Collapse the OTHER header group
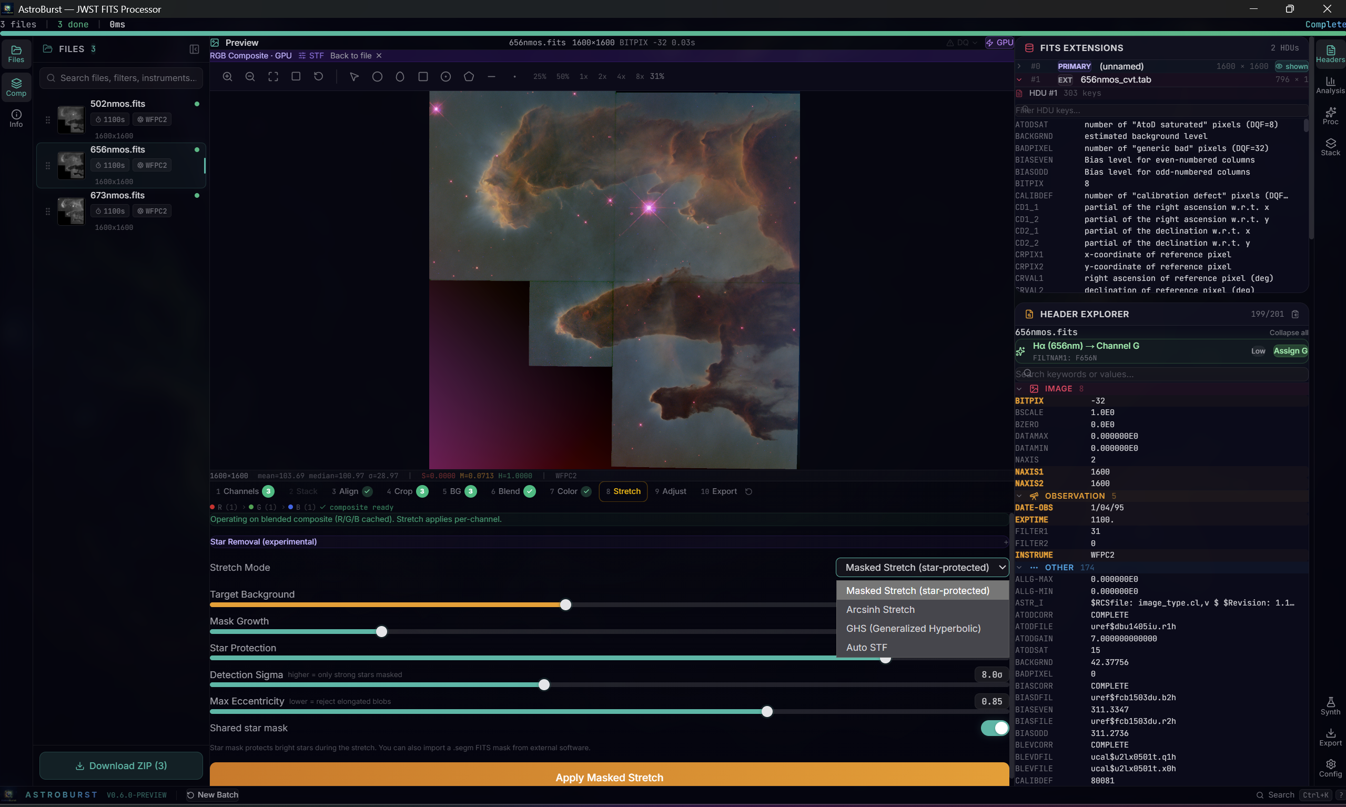 tap(1019, 568)
